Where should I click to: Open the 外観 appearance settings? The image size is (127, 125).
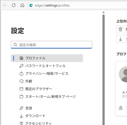click(x=47, y=81)
